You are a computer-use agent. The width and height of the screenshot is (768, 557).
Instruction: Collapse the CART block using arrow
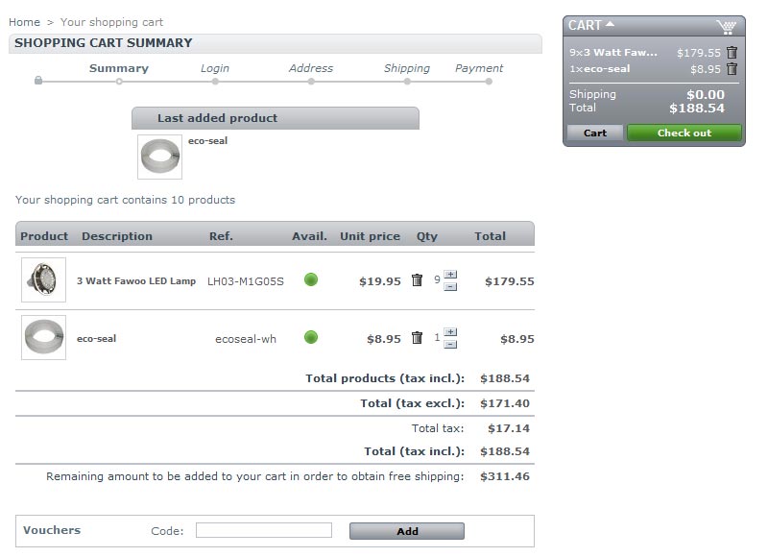coord(610,23)
